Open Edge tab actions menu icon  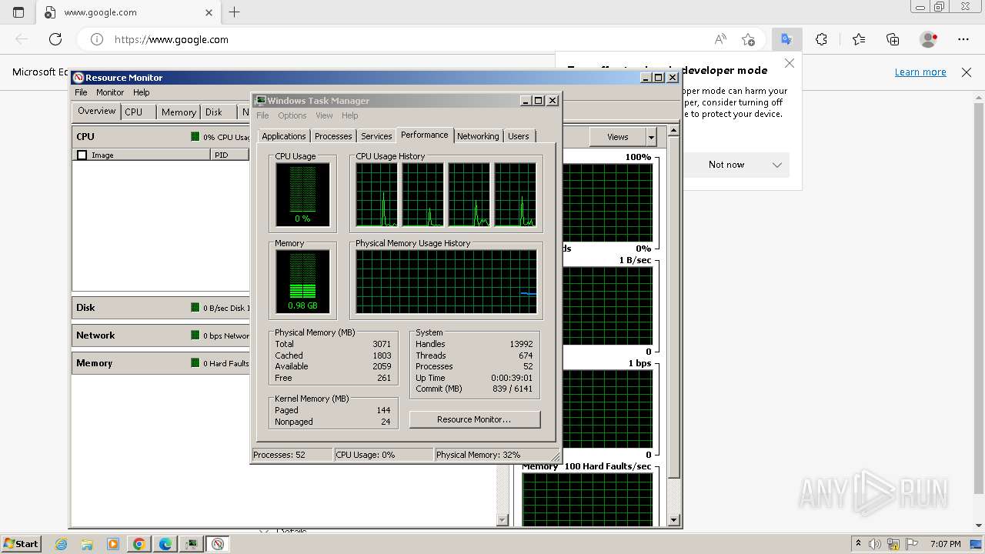(x=18, y=12)
